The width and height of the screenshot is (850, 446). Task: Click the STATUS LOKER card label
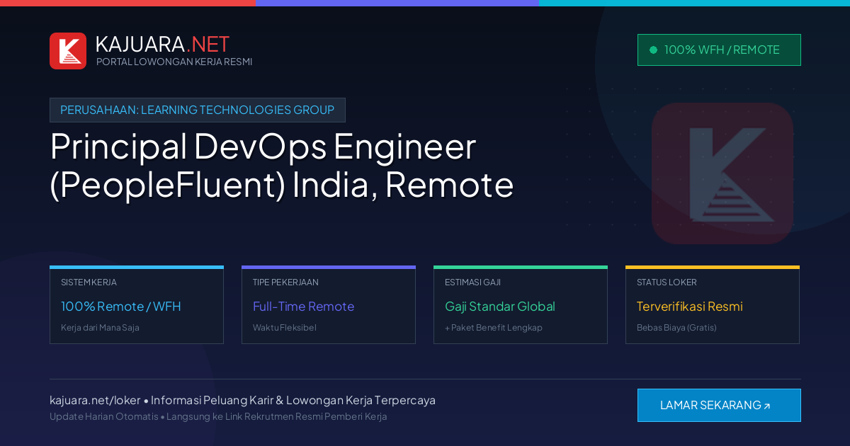(x=667, y=282)
